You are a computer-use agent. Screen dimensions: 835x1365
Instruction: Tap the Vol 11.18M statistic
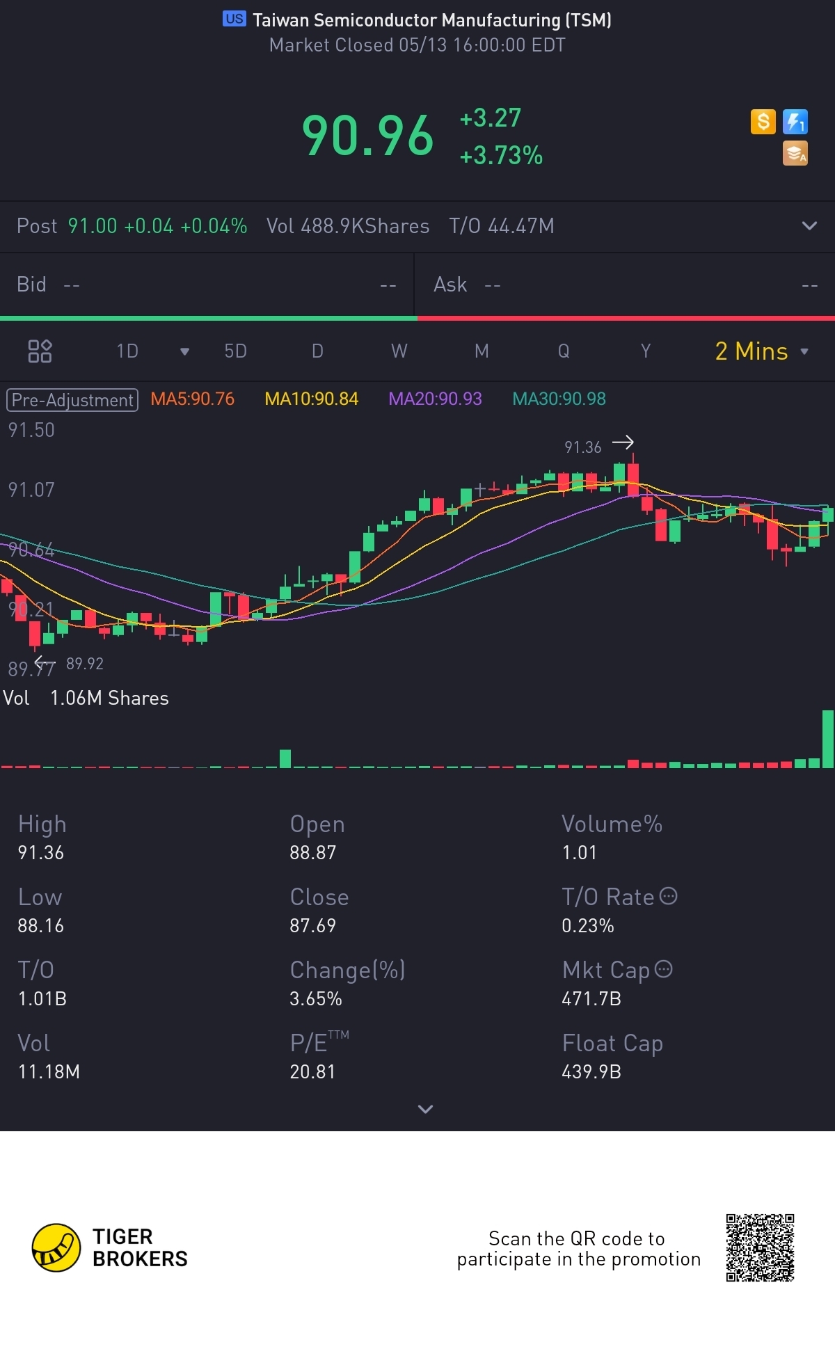pos(49,1056)
